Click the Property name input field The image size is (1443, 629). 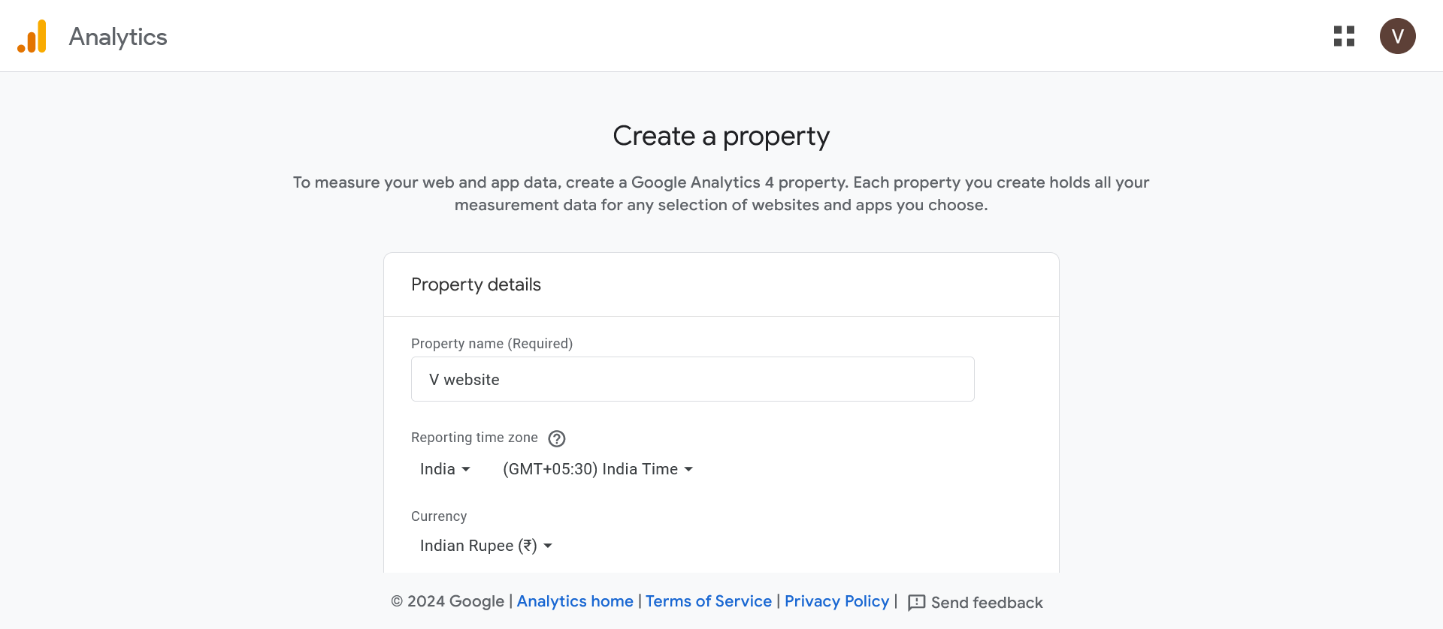click(692, 379)
